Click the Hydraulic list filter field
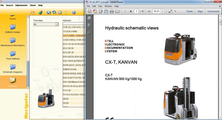This screenshot has width=222, height=120. 74,24
